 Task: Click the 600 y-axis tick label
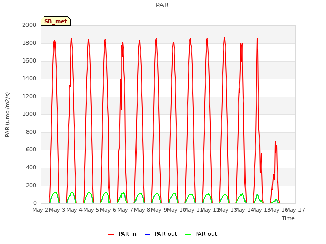tap(31, 149)
